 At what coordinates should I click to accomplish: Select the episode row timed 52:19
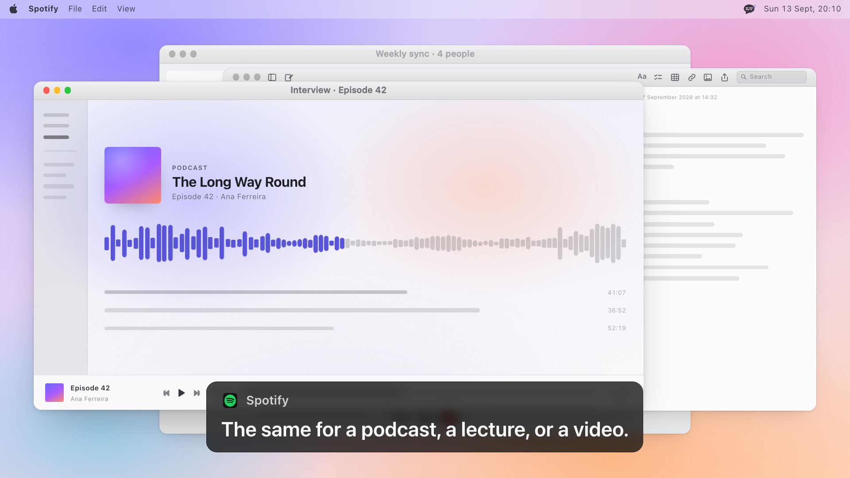(x=365, y=328)
